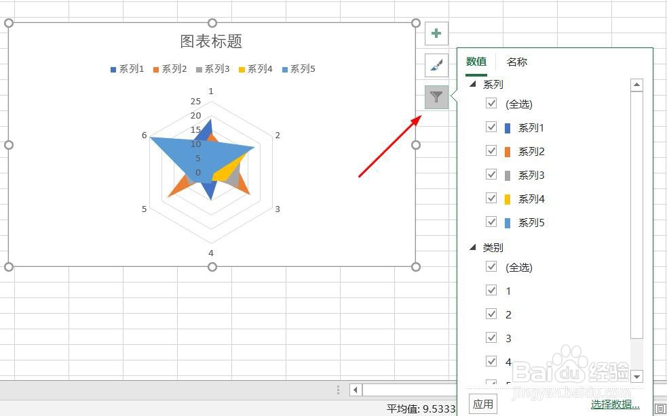The width and height of the screenshot is (667, 416).
Task: Open the 选择数据... link
Action: (615, 404)
